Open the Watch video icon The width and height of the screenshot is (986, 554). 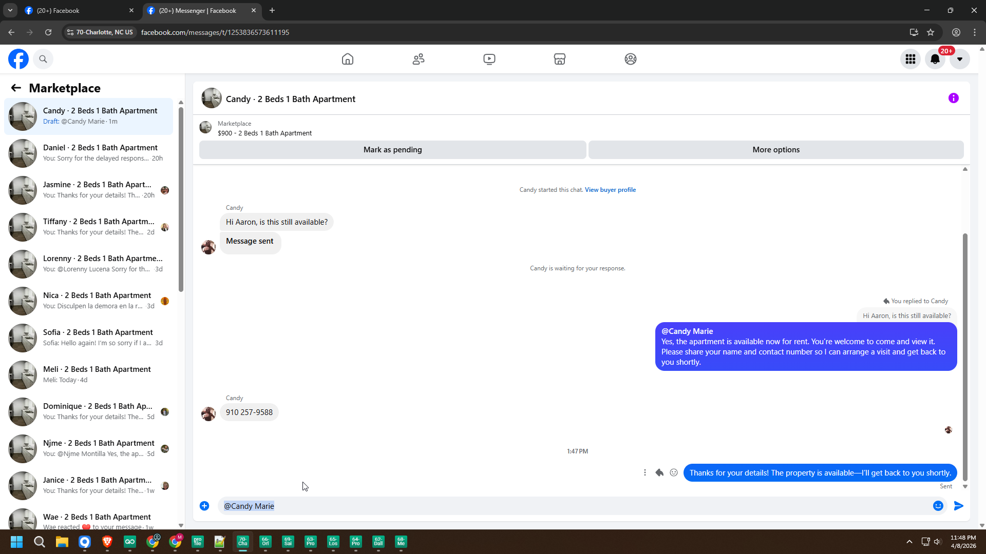[x=489, y=59]
